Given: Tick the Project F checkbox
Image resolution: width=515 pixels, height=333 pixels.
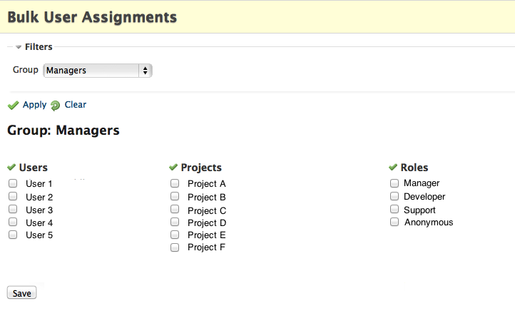Looking at the screenshot, I should pyautogui.click(x=175, y=247).
